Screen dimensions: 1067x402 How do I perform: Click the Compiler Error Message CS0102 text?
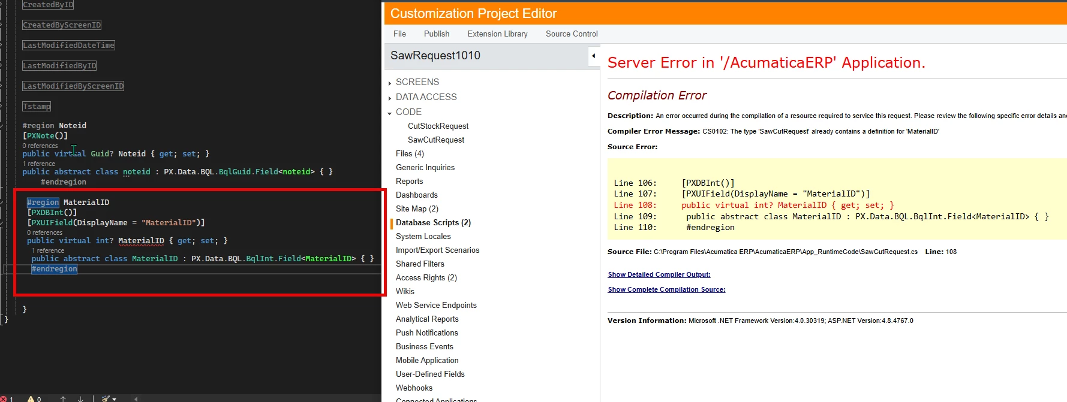click(773, 131)
